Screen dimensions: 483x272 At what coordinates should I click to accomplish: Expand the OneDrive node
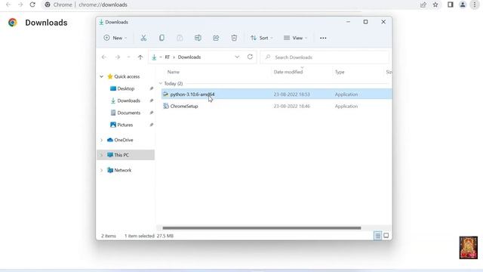pyautogui.click(x=101, y=140)
